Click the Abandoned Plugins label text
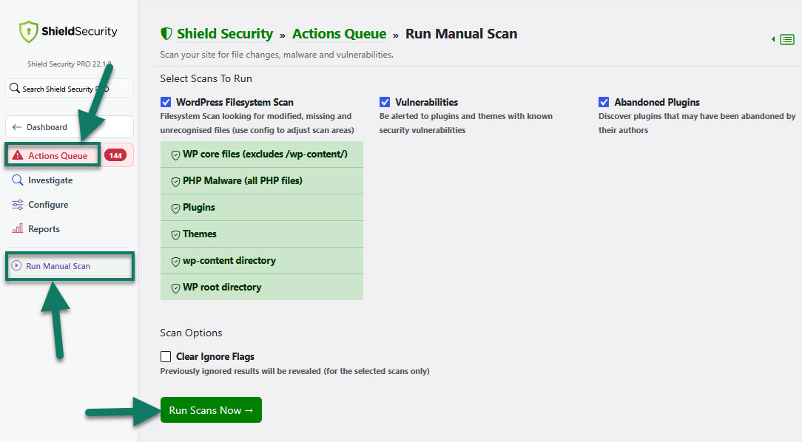 [657, 102]
